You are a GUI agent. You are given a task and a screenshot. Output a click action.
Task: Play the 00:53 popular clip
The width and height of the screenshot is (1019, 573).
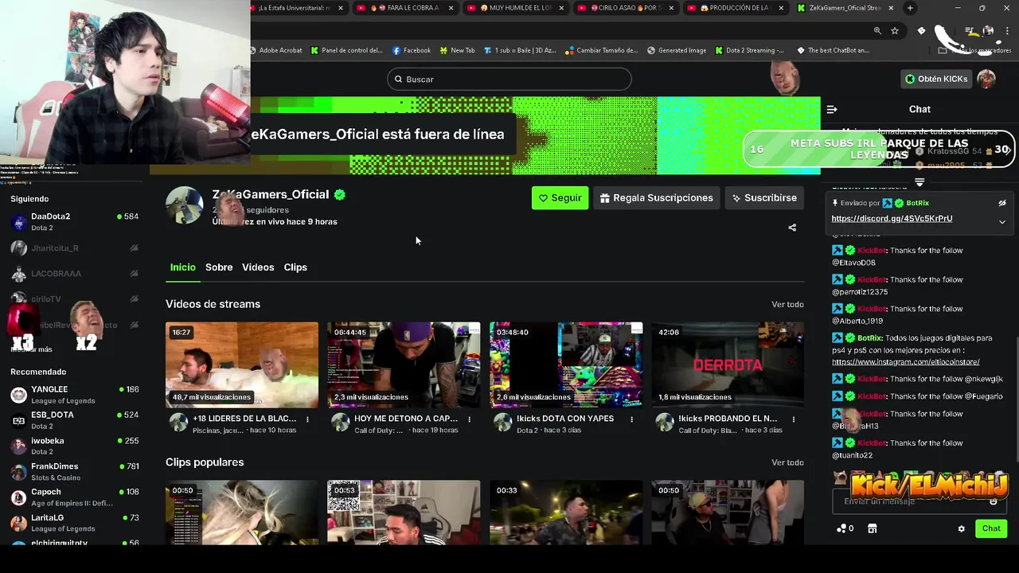[404, 513]
